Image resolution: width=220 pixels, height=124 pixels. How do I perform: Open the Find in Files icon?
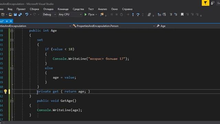102,14
